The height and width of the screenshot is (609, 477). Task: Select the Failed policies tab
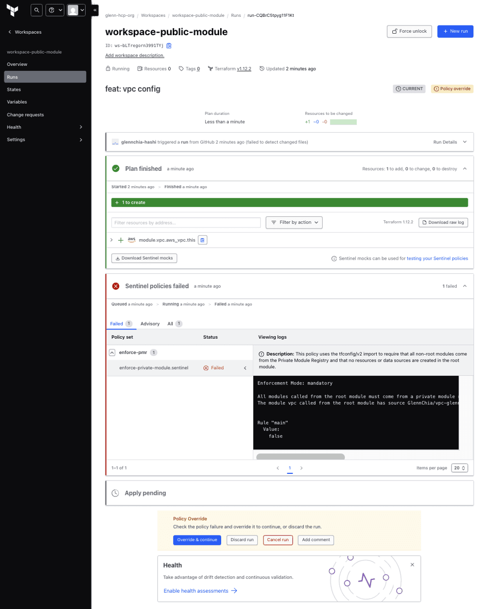tap(121, 324)
